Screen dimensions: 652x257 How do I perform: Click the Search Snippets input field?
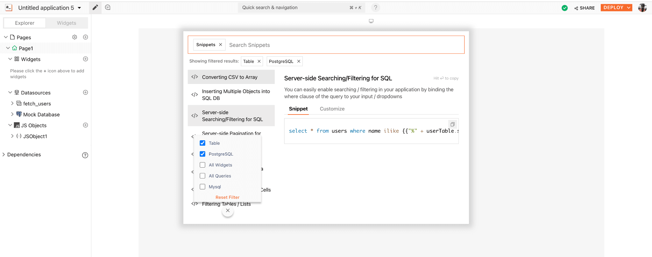coord(344,45)
